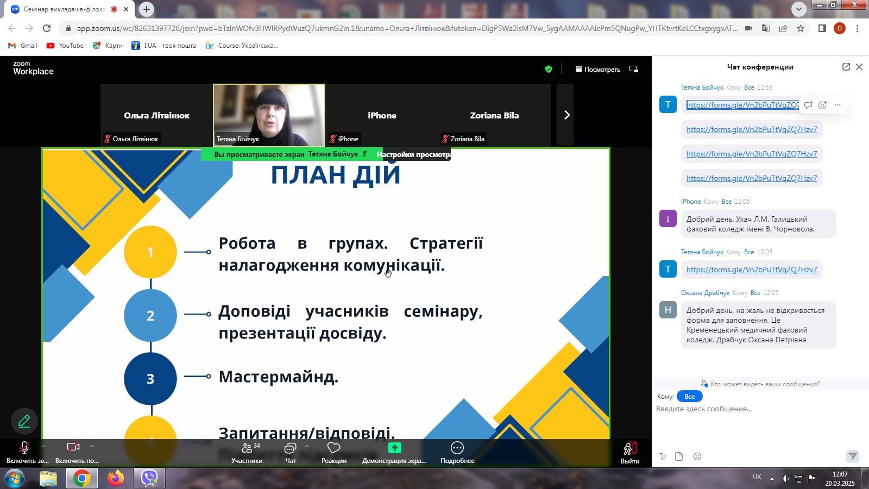Toggle the Chat panel button

coord(291,448)
